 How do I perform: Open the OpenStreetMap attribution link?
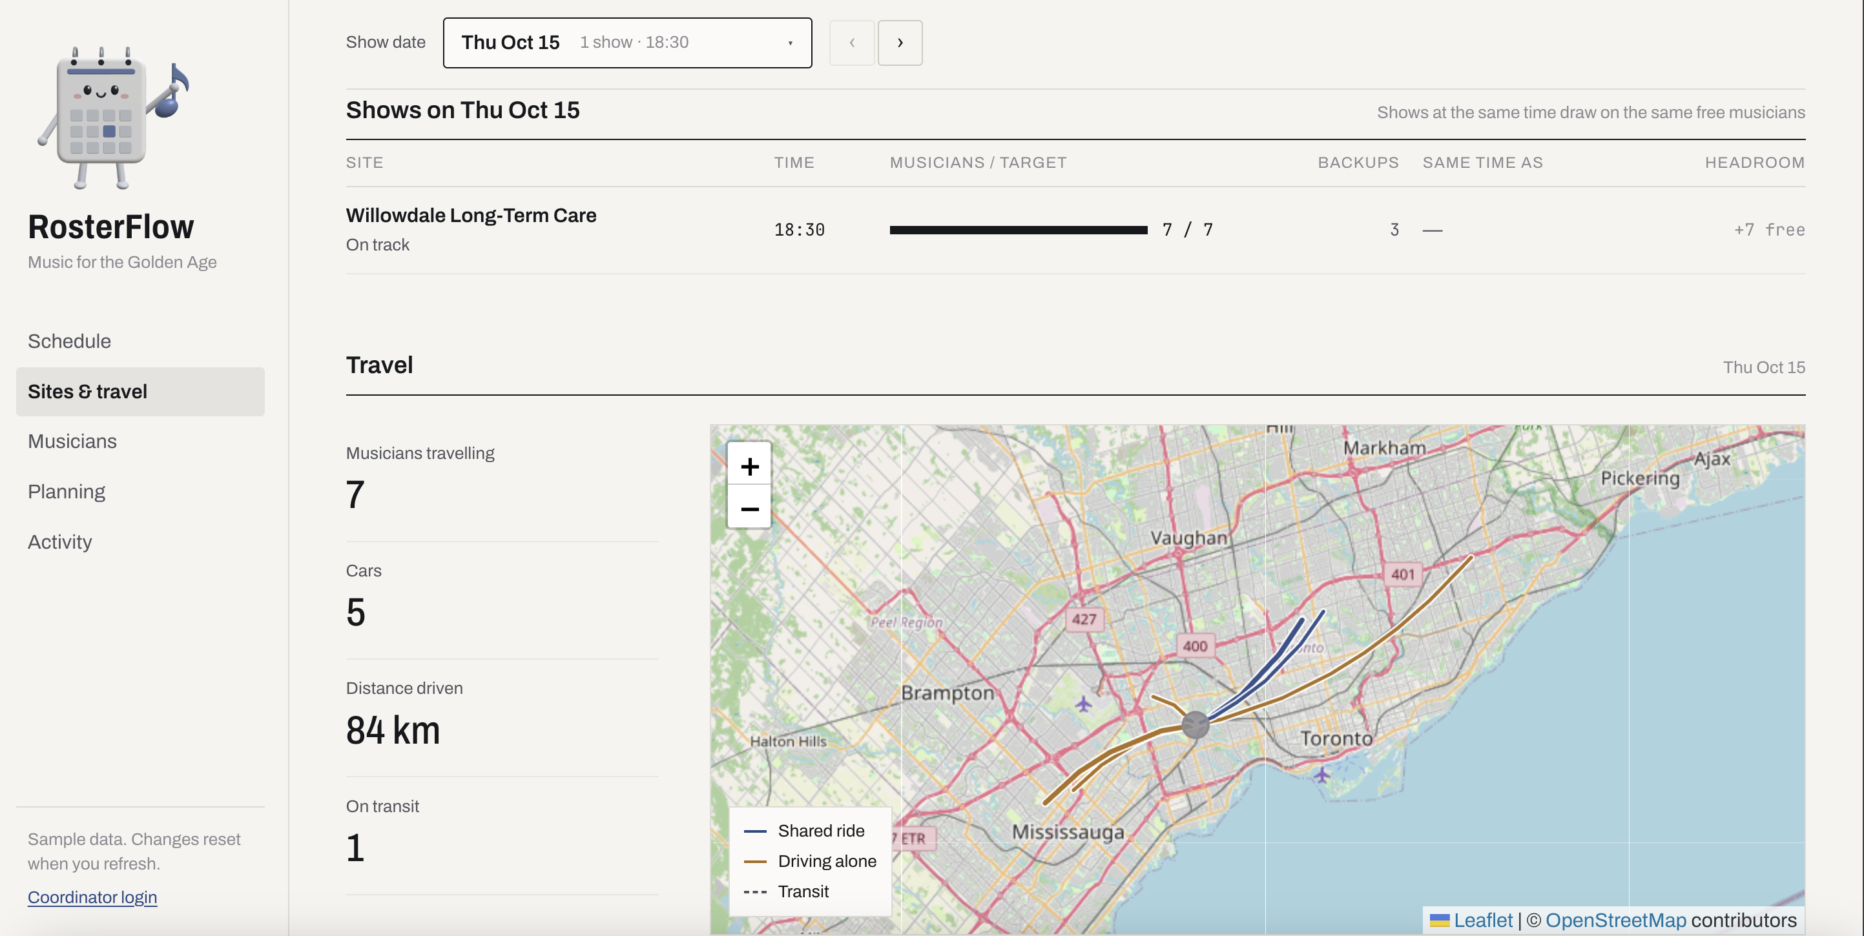pos(1616,920)
